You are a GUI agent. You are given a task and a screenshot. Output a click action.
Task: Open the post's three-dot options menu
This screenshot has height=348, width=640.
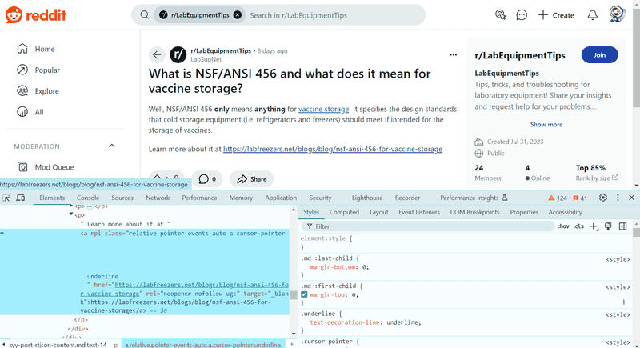[453, 54]
